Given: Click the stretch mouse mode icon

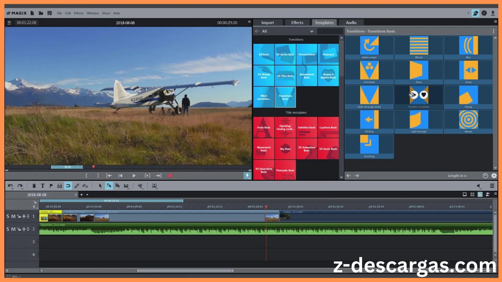Looking at the screenshot, I should (x=126, y=186).
